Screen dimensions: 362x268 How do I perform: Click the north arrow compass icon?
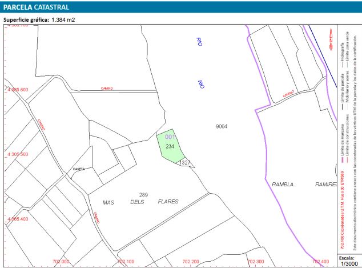click(x=331, y=37)
